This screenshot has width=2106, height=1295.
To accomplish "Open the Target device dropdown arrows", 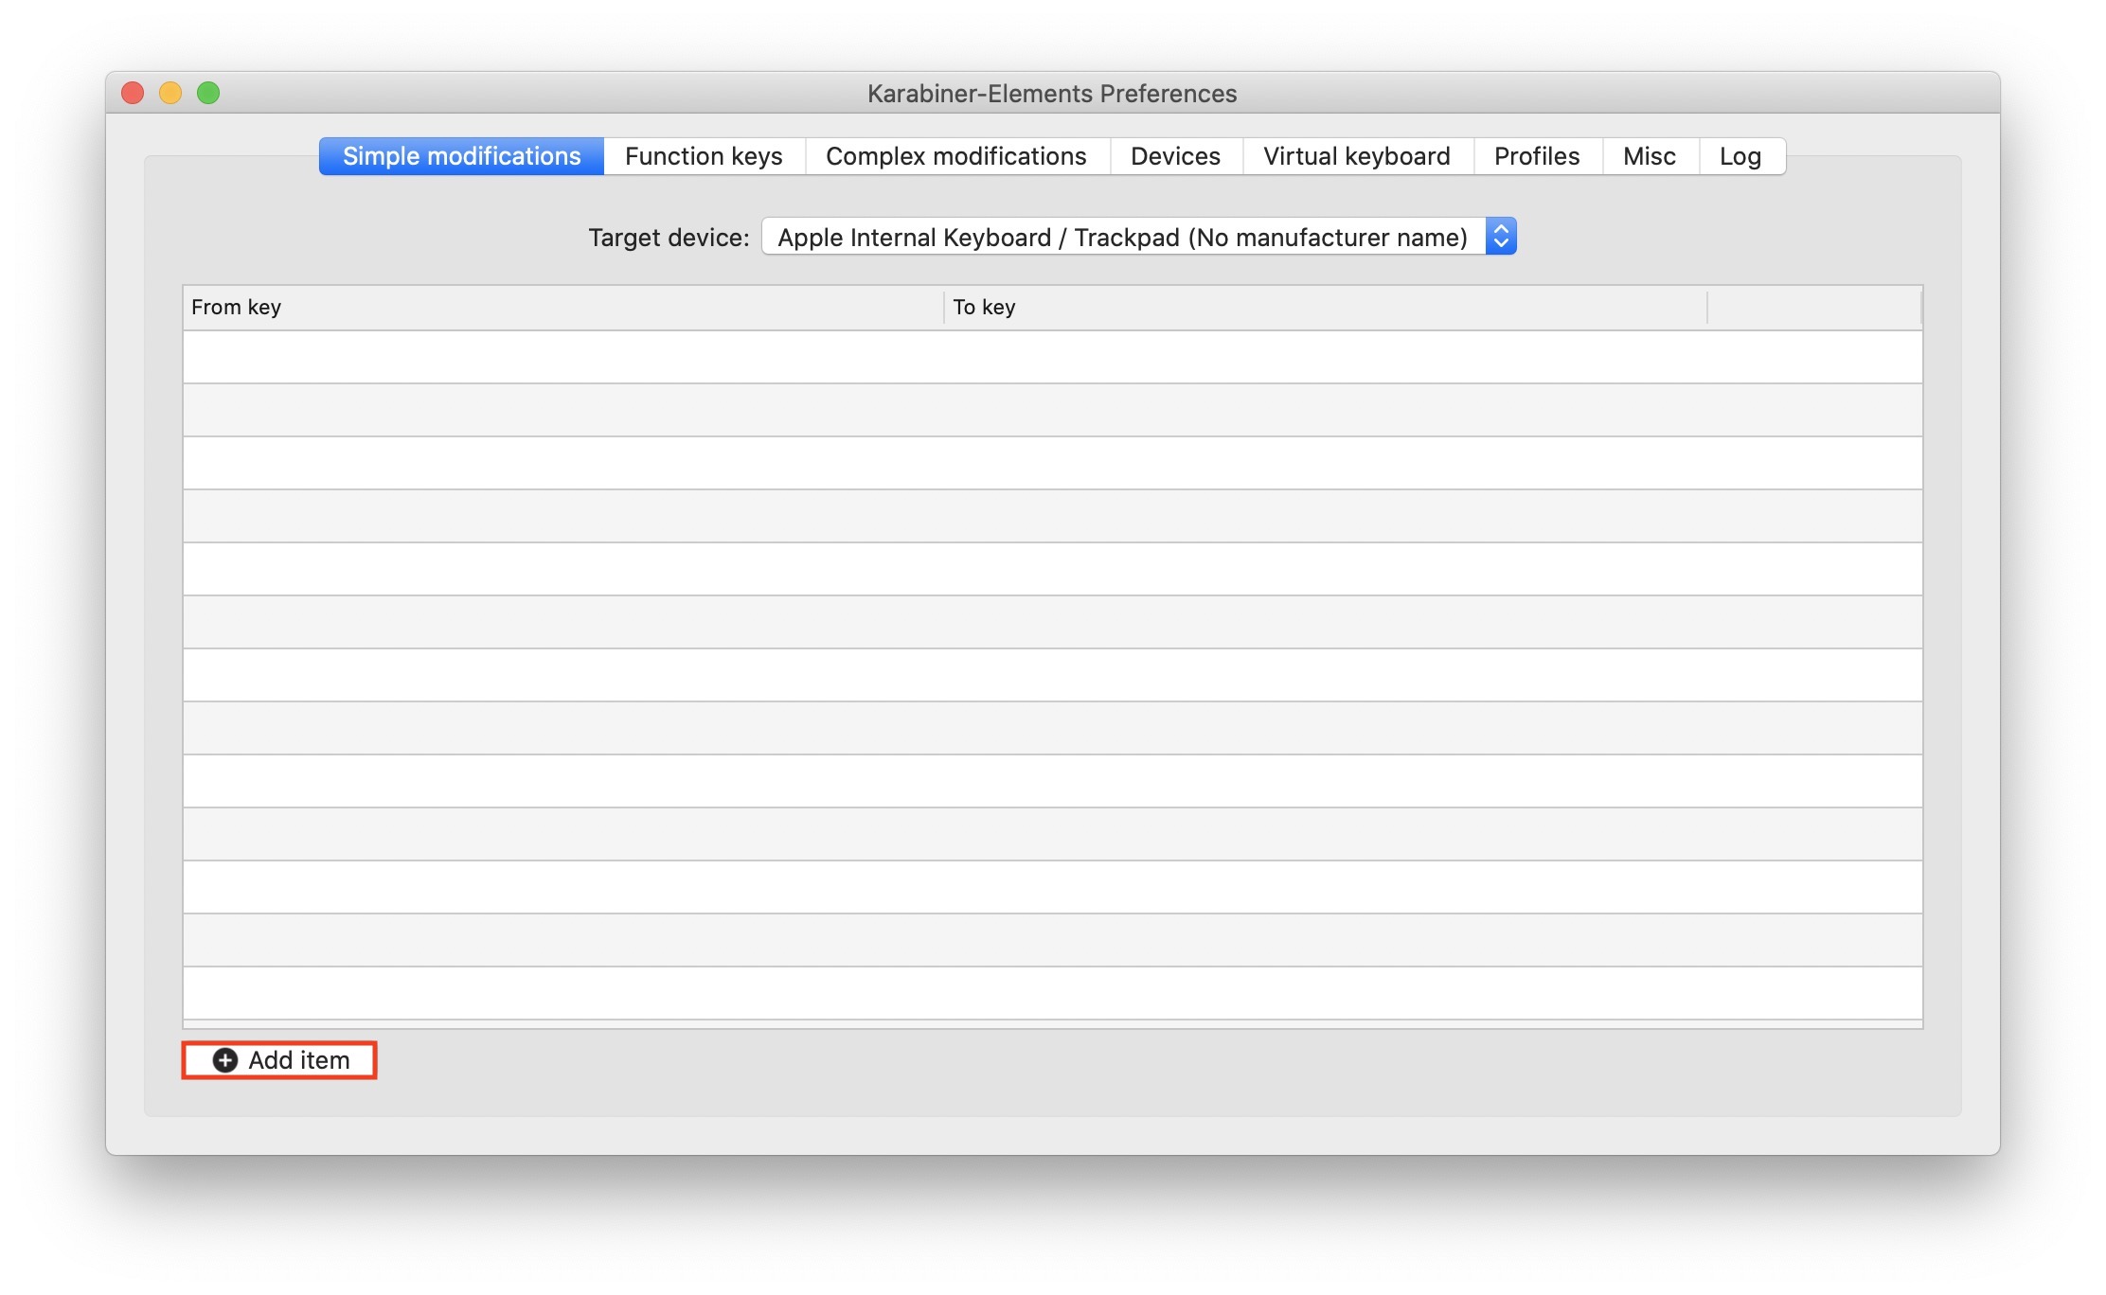I will (x=1501, y=237).
